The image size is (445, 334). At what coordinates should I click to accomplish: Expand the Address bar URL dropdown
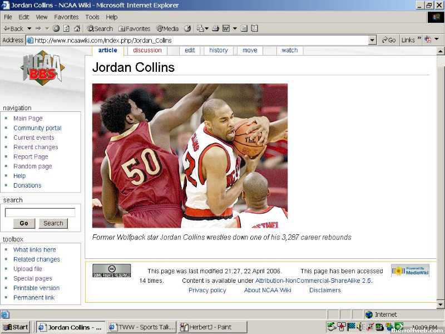click(372, 40)
